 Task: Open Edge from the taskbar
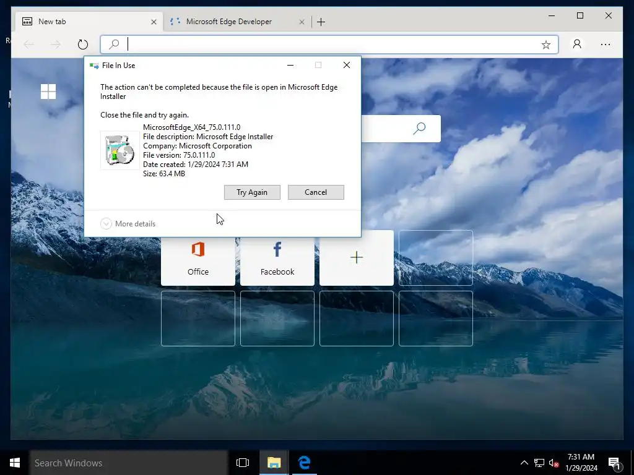tap(304, 463)
